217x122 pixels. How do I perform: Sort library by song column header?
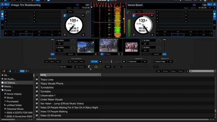click(70, 75)
